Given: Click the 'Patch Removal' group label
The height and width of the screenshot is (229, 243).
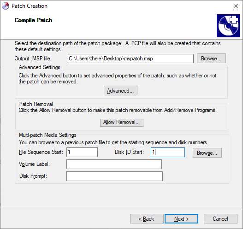Looking at the screenshot, I should click(x=36, y=104).
